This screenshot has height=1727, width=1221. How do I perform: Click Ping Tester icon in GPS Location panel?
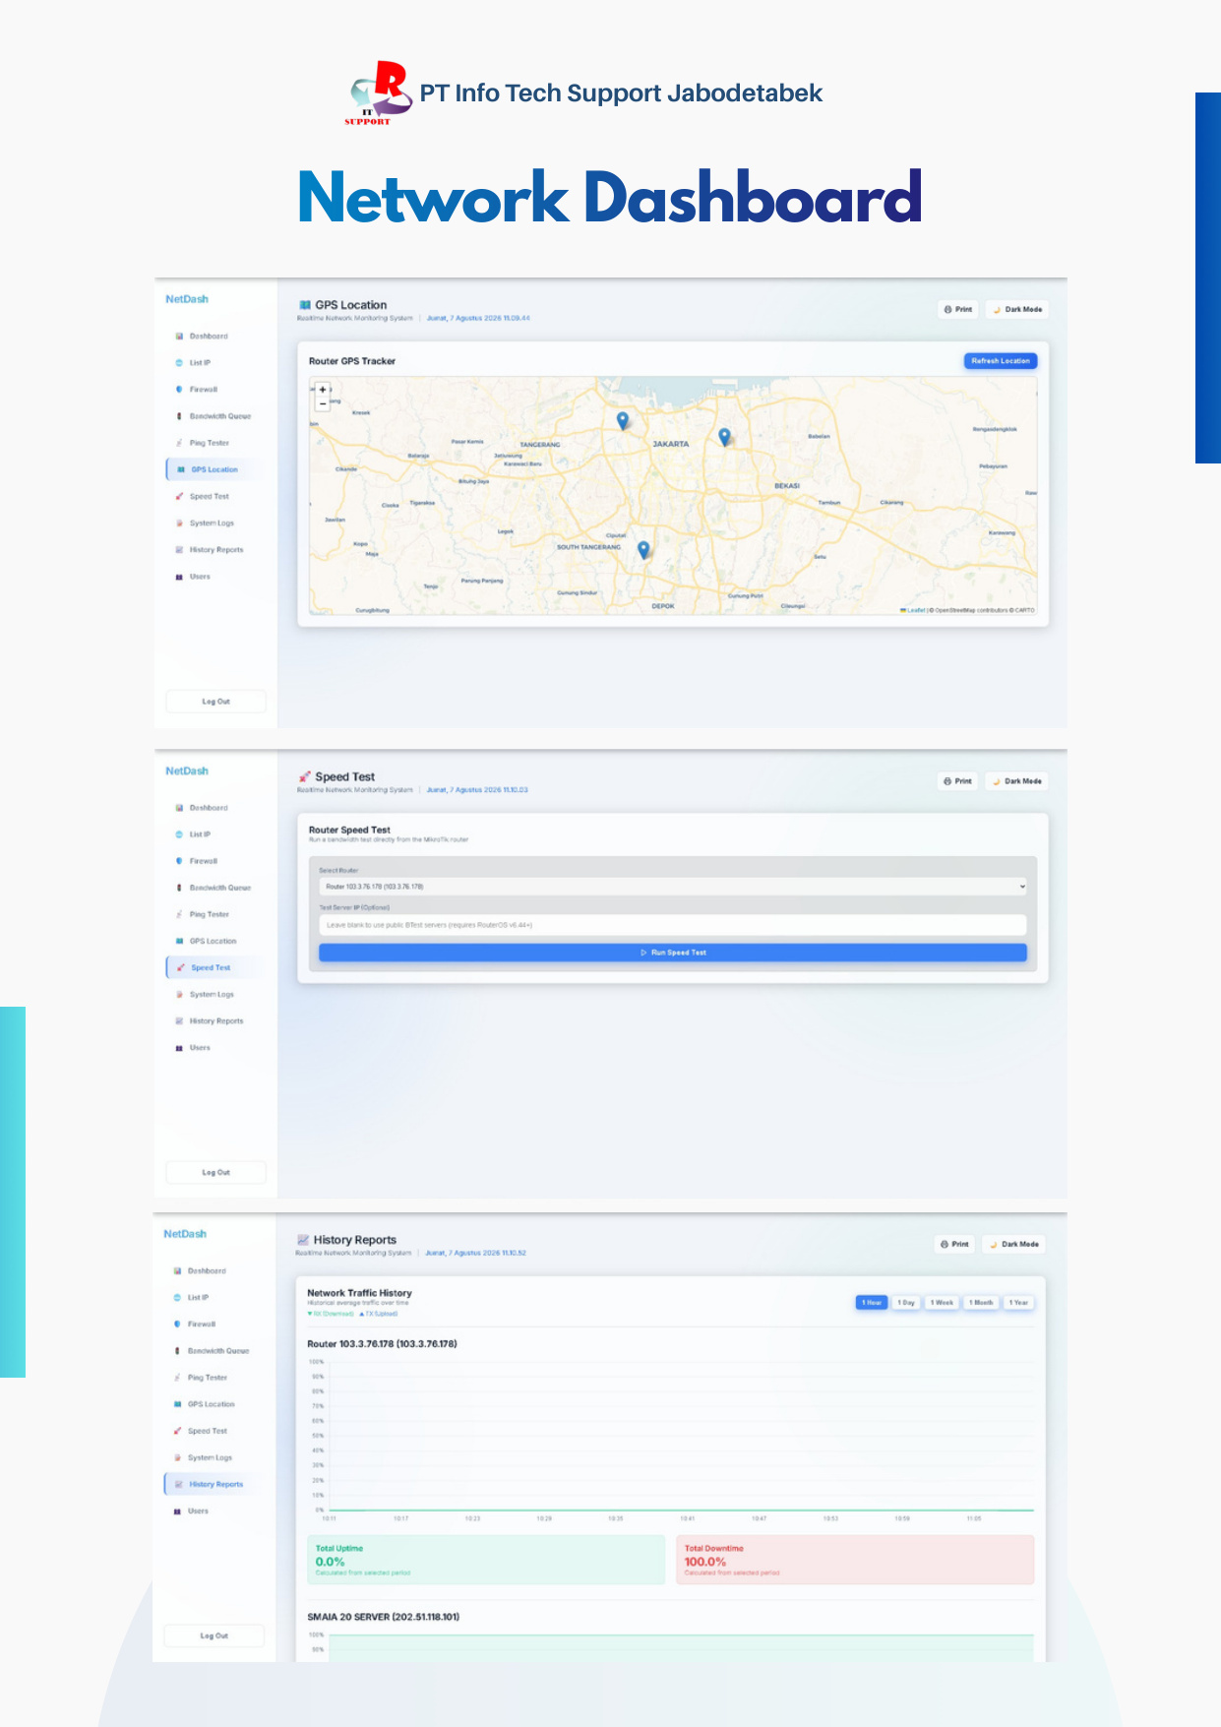coord(179,443)
